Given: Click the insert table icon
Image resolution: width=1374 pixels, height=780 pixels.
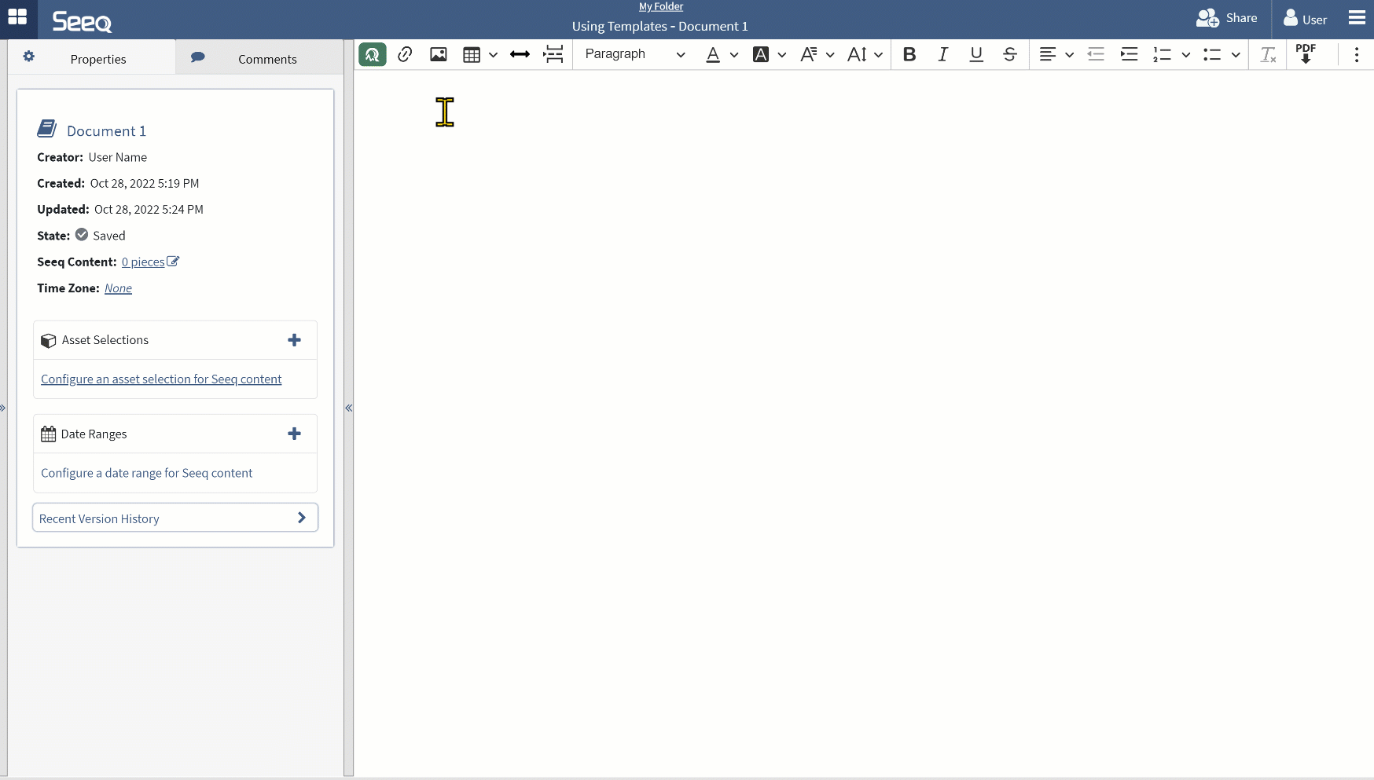Looking at the screenshot, I should [x=472, y=54].
